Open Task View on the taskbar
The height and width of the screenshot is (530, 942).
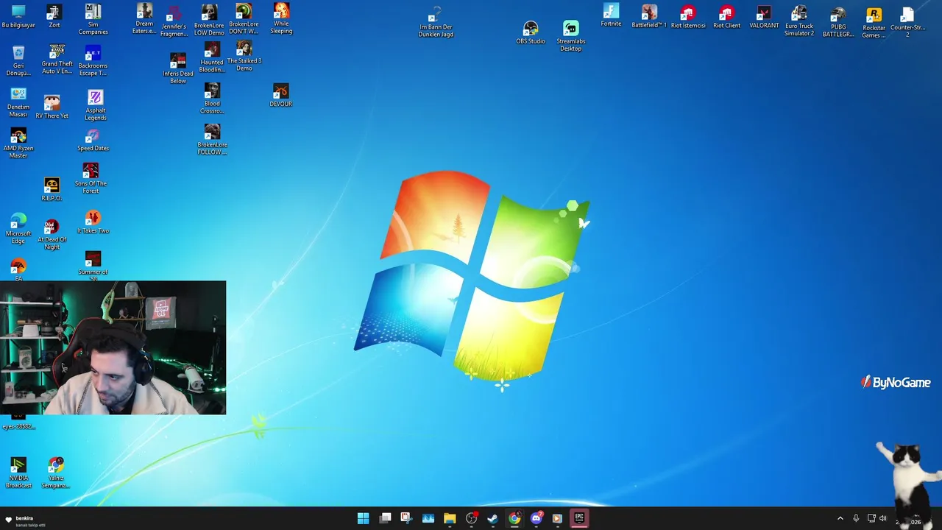coord(385,518)
